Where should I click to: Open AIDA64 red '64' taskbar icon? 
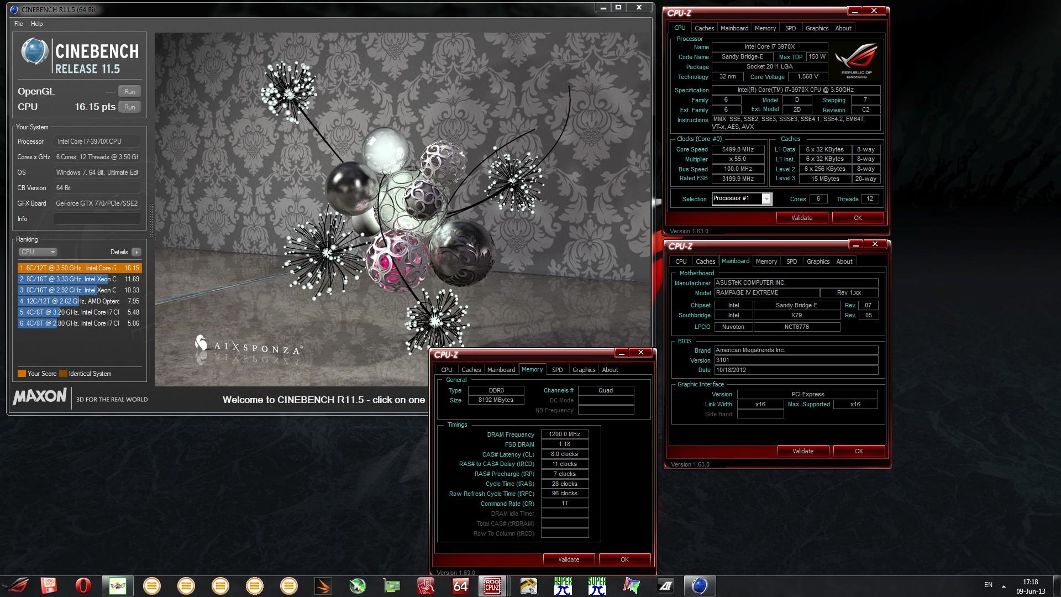coord(460,585)
